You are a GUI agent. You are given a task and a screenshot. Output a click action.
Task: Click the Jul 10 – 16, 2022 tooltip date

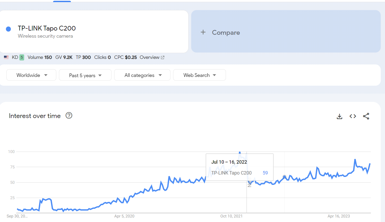coord(229,162)
